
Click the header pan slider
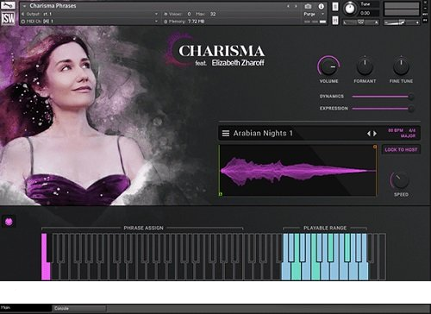(x=361, y=22)
